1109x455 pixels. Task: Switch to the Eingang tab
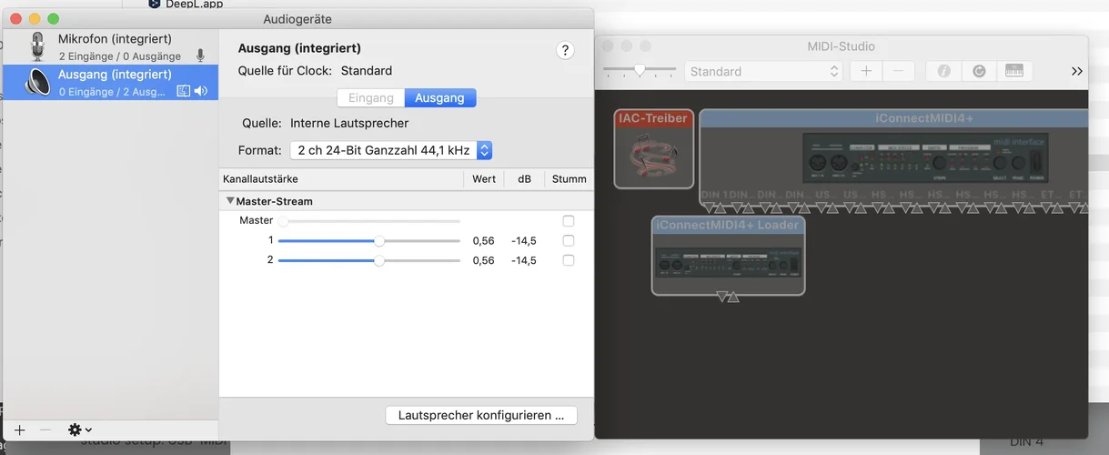click(x=371, y=97)
